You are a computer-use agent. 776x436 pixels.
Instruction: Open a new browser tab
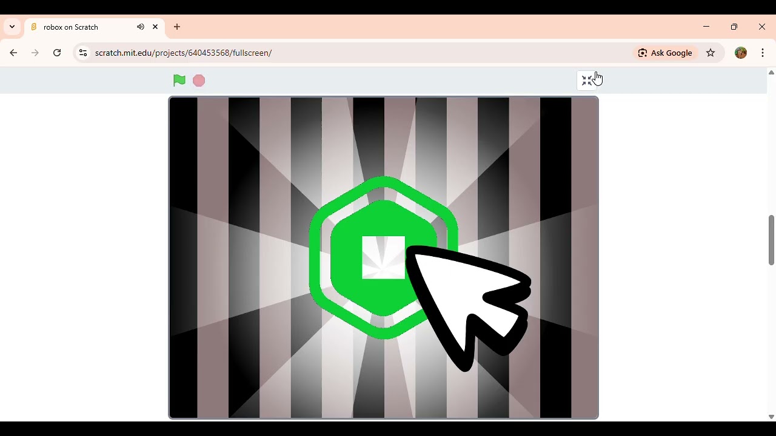177,27
